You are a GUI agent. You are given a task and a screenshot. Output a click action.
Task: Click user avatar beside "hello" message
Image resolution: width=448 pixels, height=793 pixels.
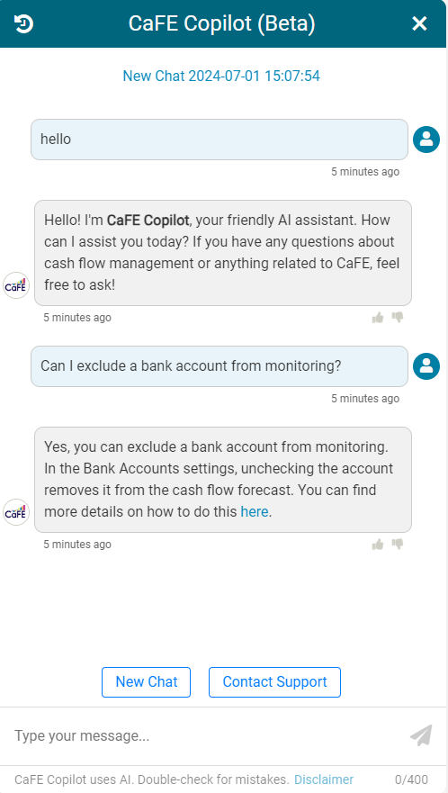point(426,140)
